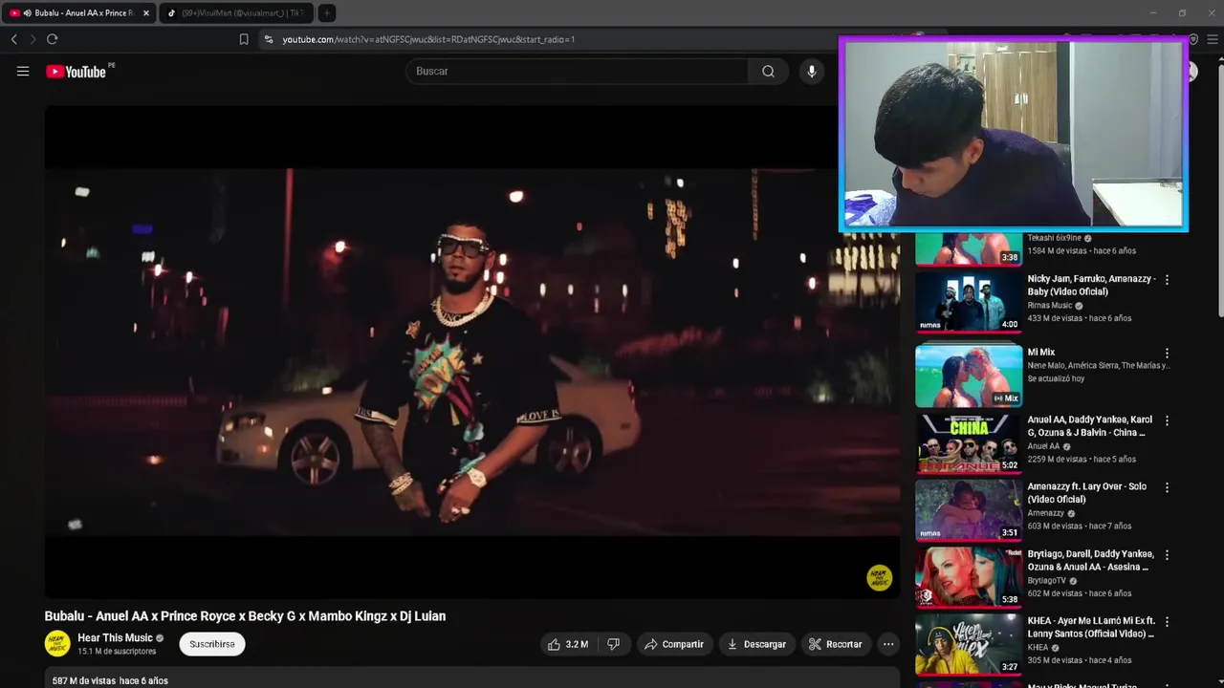
Task: Go back with the browser back arrow
Action: point(13,39)
